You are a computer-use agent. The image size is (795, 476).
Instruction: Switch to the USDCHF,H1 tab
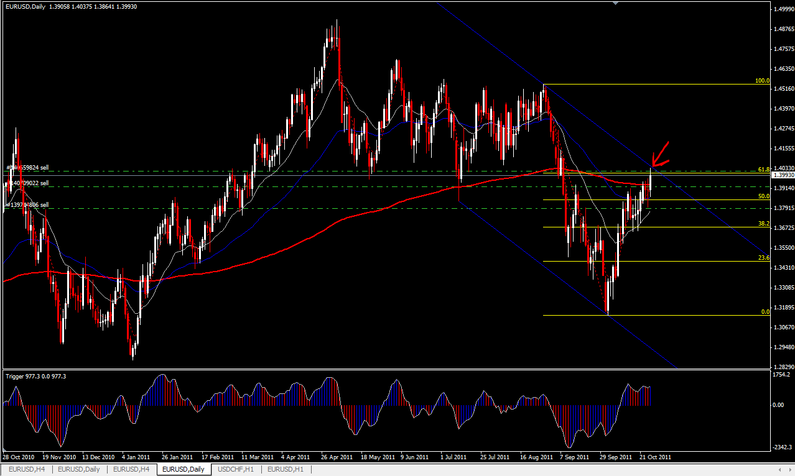[236, 469]
